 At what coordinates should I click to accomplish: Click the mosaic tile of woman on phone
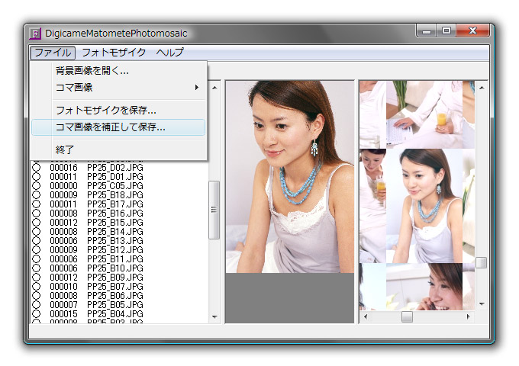point(424,287)
